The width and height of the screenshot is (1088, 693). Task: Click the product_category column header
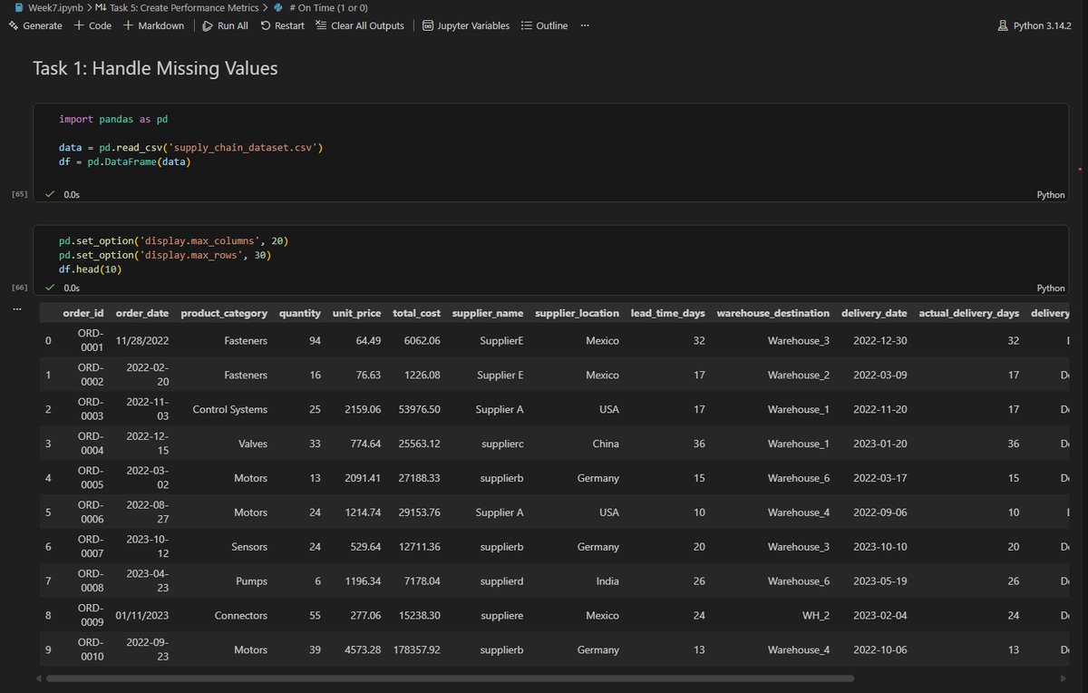pos(224,313)
